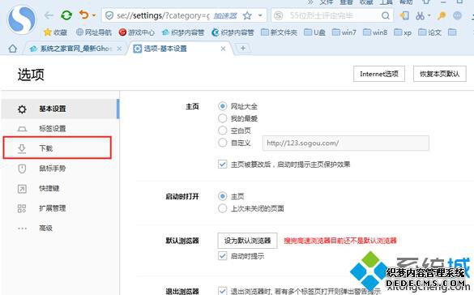Open 鼠标手势 in the sidebar
The image size is (474, 295).
click(x=60, y=169)
